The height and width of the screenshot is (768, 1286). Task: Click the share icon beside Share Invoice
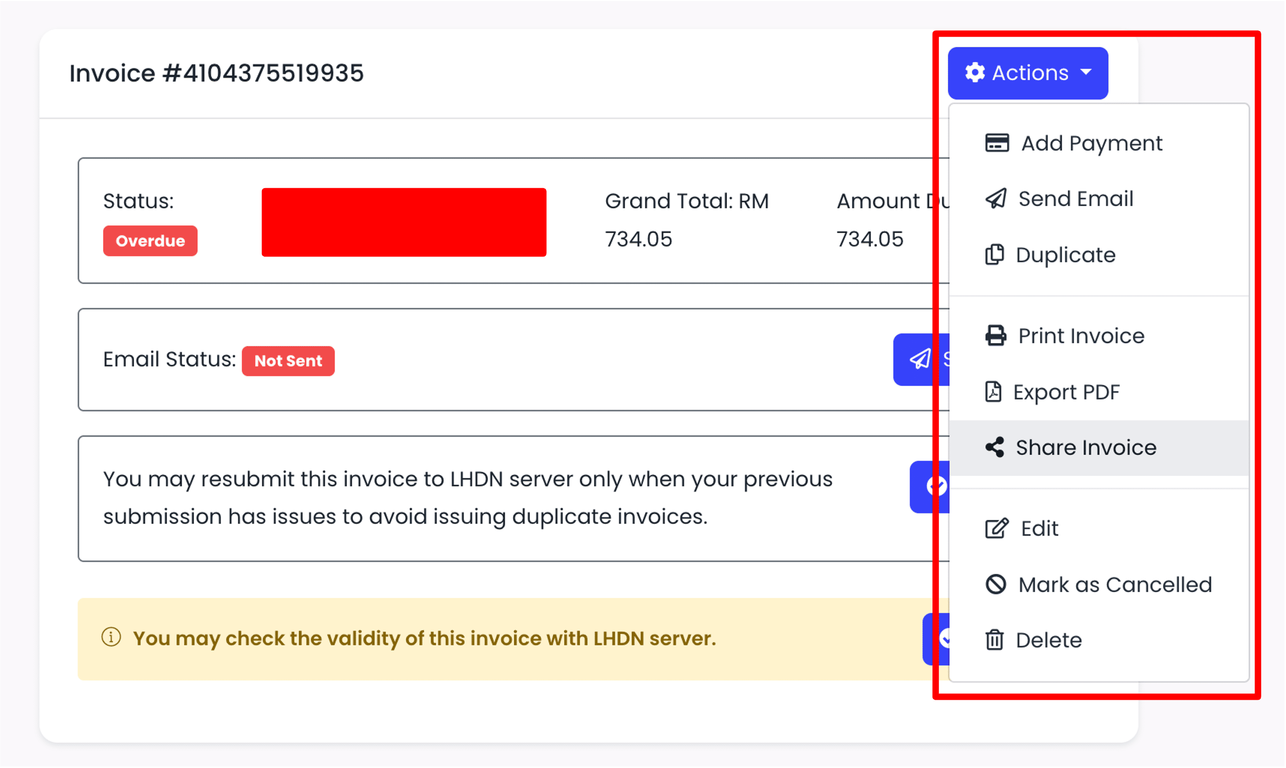994,447
